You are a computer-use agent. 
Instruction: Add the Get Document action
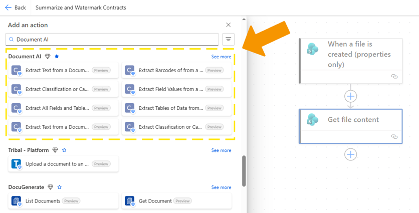[176, 201]
